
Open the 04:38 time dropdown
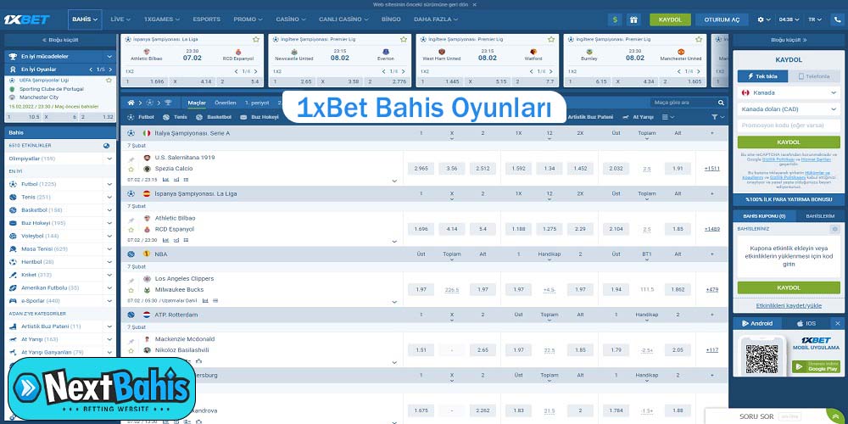(x=789, y=20)
